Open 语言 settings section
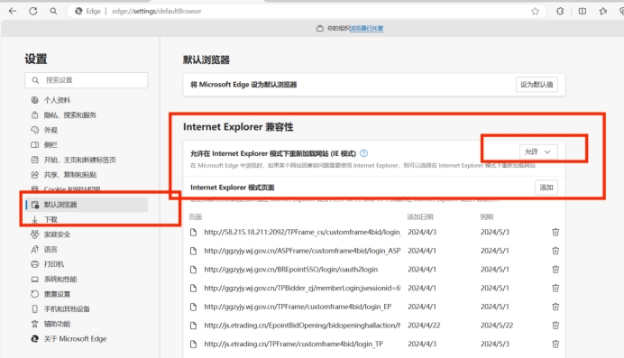This screenshot has width=624, height=358. point(50,250)
